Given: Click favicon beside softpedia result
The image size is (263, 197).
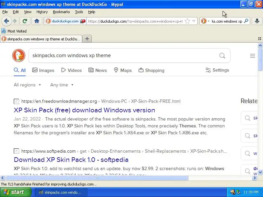Looking at the screenshot, I should [16, 151].
